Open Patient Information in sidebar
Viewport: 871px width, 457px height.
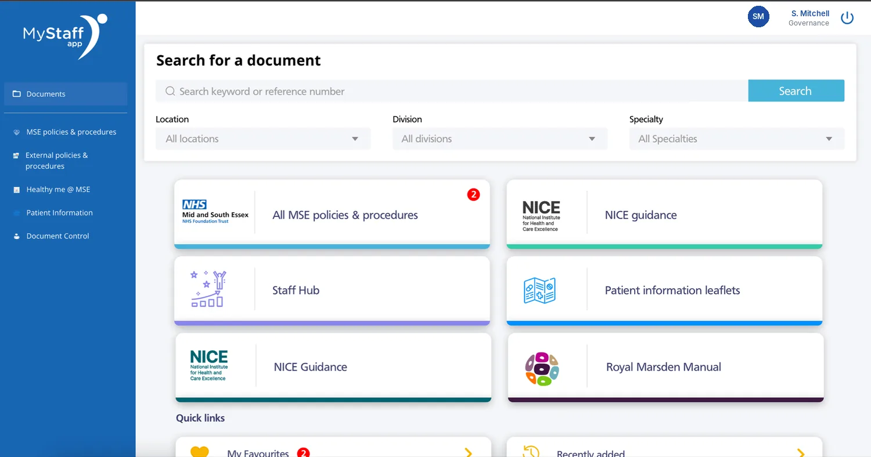point(66,213)
